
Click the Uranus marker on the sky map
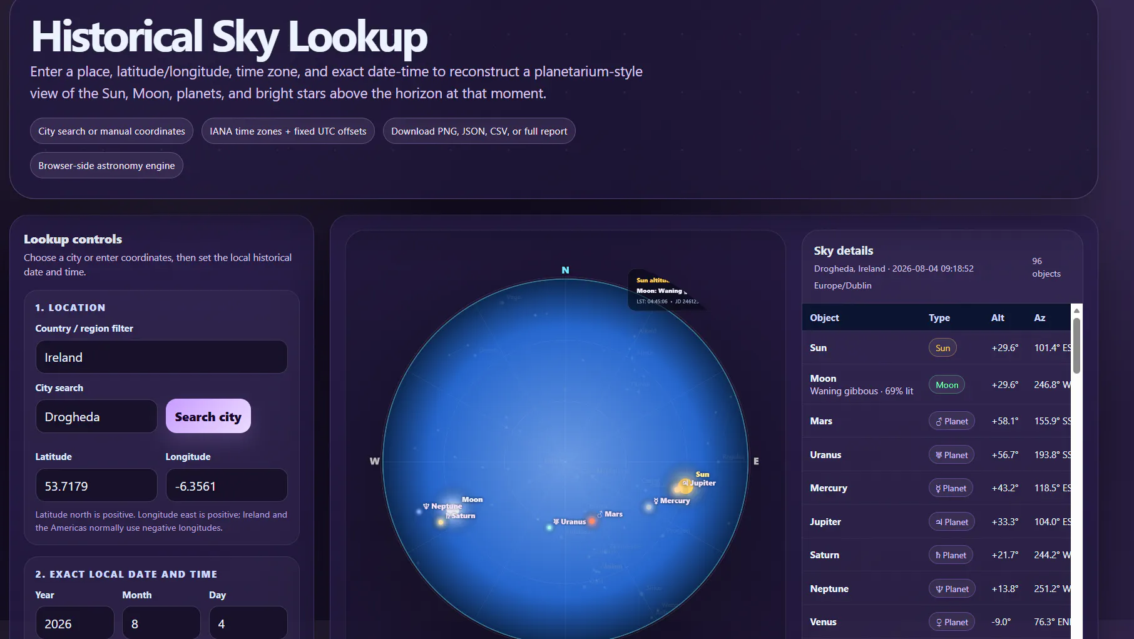549,528
